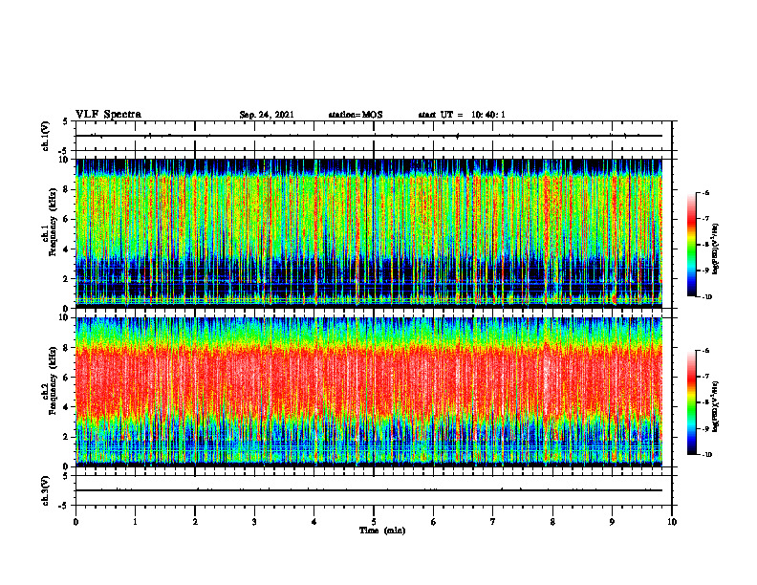757x585 pixels.
Task: Click the 'start UT = 10:40: 1' text
Action: pyautogui.click(x=462, y=115)
